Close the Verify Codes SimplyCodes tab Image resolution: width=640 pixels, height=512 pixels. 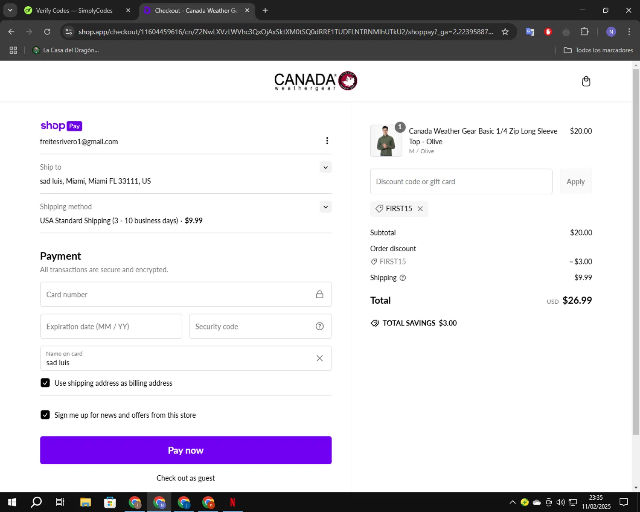pos(128,10)
